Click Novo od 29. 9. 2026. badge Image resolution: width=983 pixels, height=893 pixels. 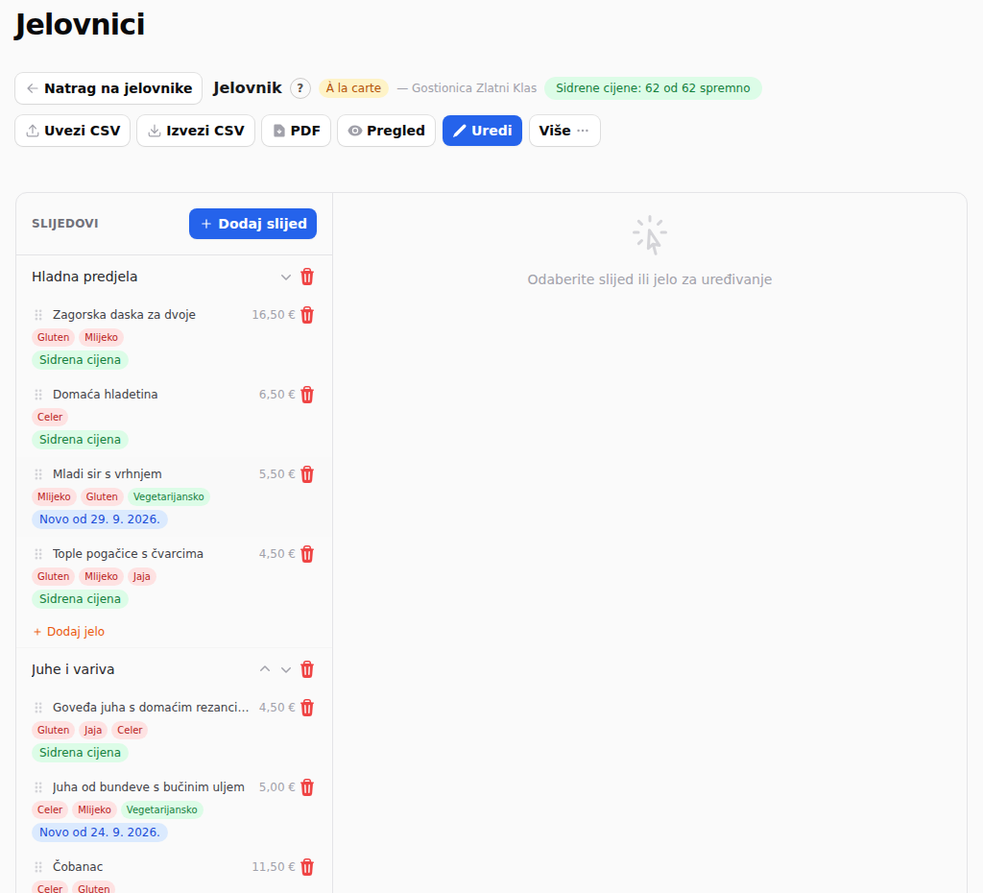coord(100,519)
